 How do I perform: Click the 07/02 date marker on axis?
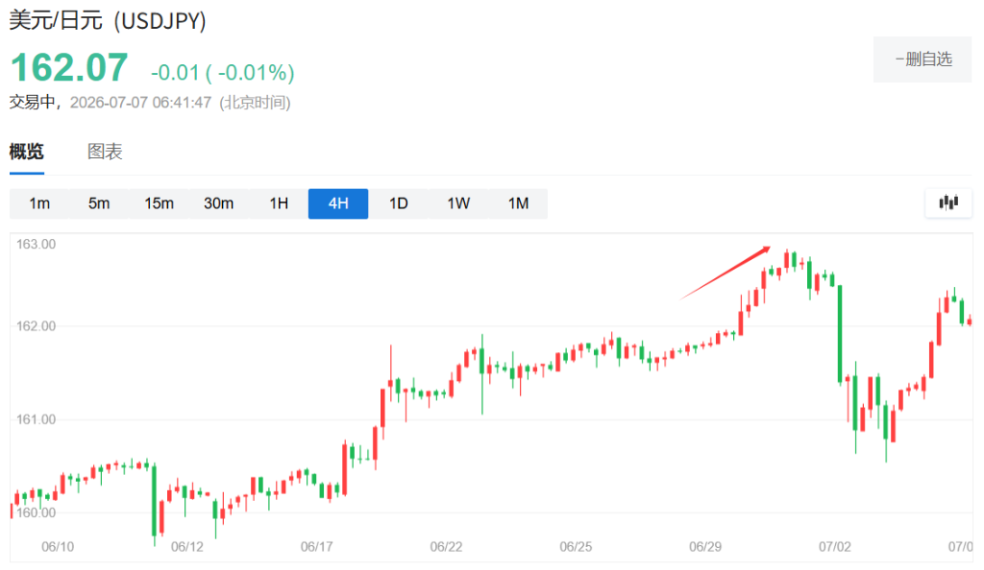tap(835, 547)
